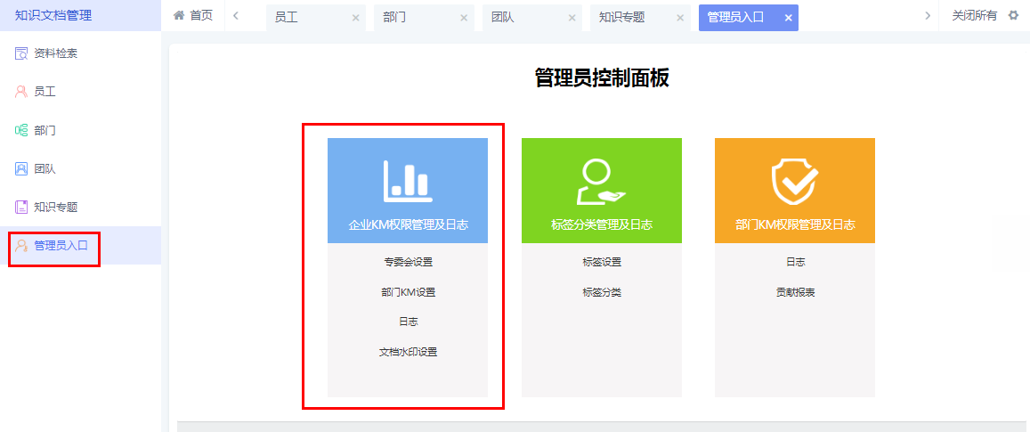This screenshot has width=1030, height=432.
Task: Click the bar chart icon on blue card
Action: coord(407,181)
